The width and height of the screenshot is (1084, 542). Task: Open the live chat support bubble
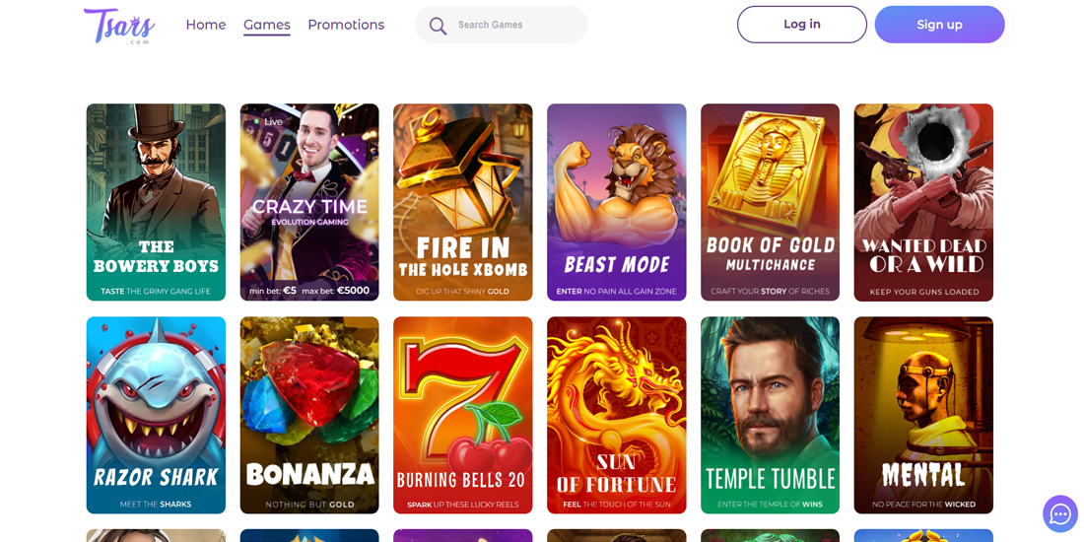(1059, 513)
